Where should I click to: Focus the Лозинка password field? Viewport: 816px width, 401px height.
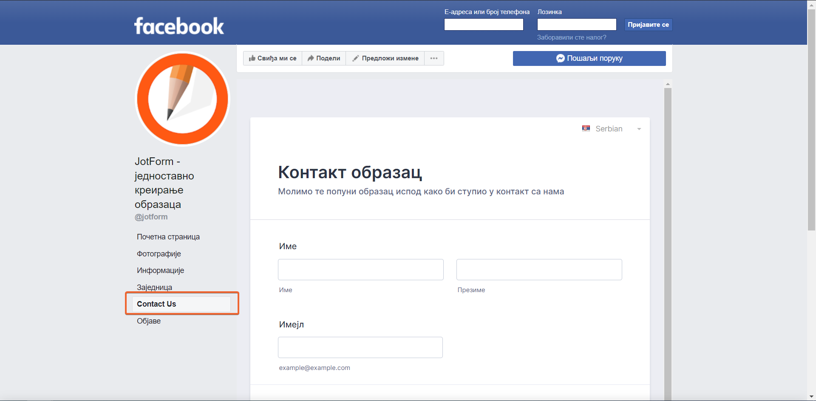point(577,25)
